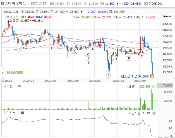The width and height of the screenshot is (175, 138).
Task: Click the 시 open-price icon in the header
Action: 52,4
